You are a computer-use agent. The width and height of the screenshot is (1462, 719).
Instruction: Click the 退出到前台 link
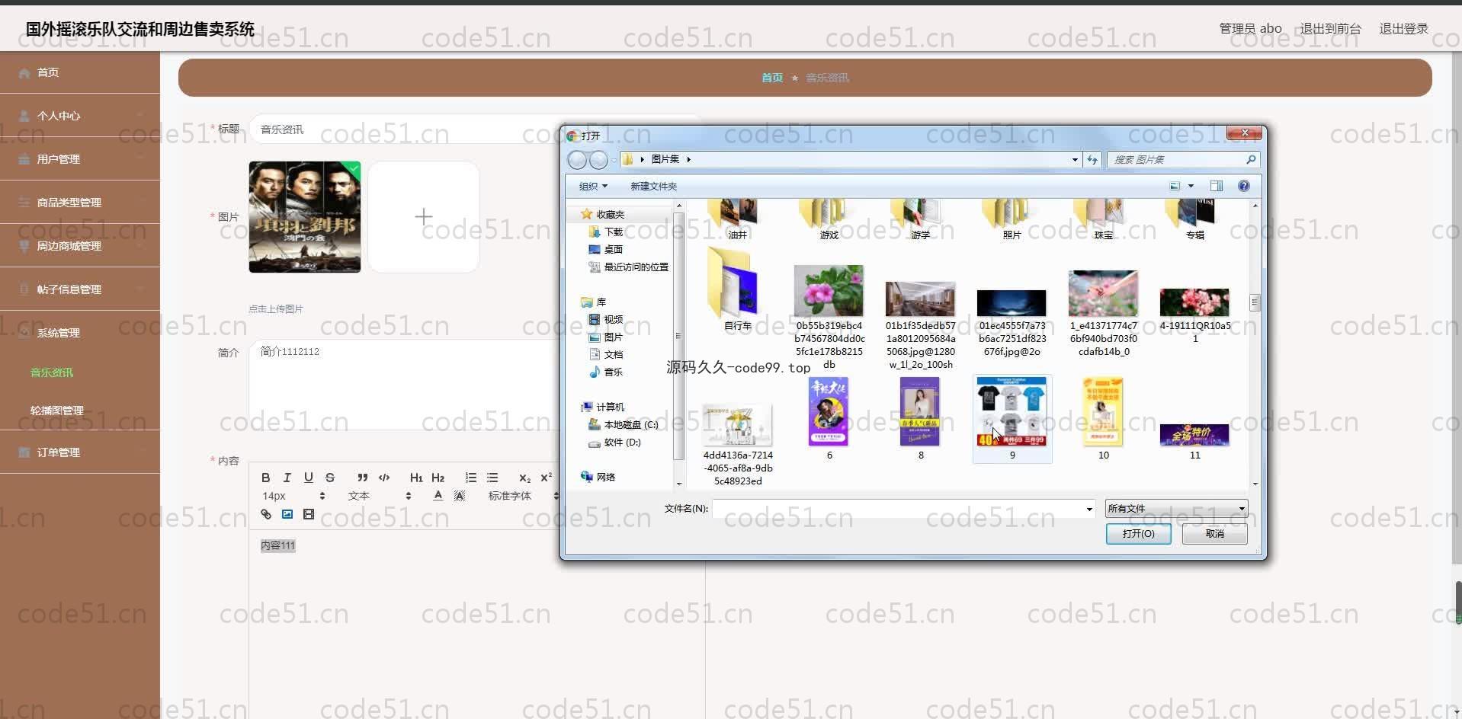(1330, 28)
